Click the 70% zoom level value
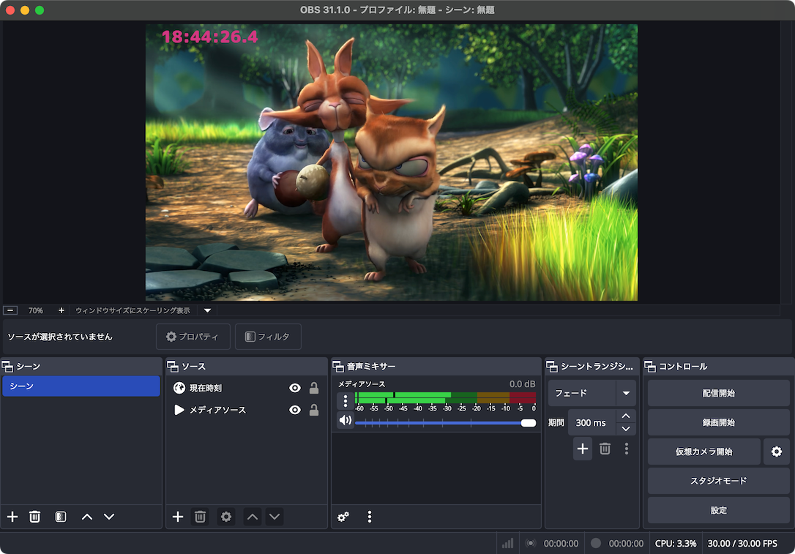This screenshot has width=795, height=554. coord(35,310)
